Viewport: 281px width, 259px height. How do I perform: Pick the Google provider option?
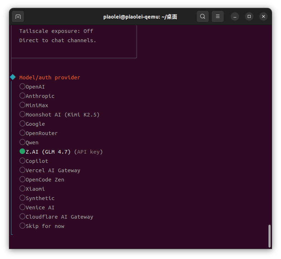(x=32, y=124)
